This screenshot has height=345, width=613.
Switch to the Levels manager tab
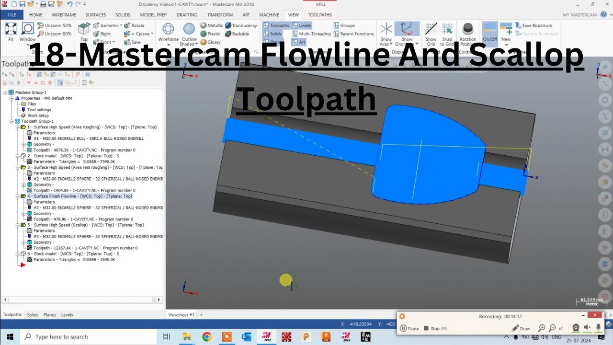pos(67,315)
